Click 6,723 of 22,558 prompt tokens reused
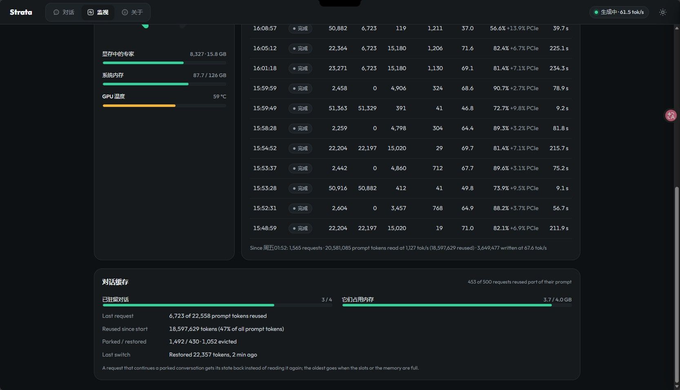The image size is (680, 390). (218, 316)
